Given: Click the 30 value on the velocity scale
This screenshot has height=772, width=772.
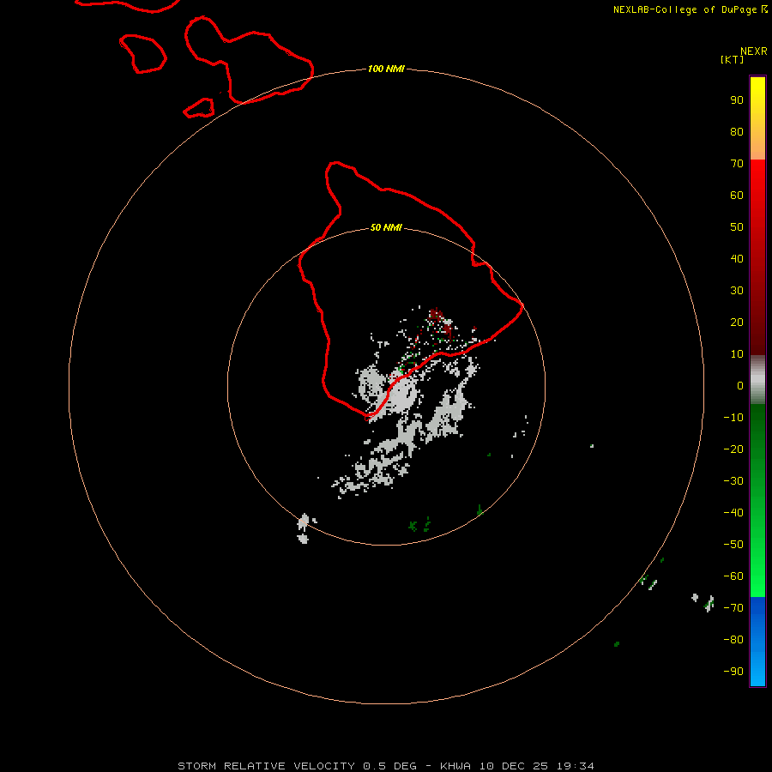Looking at the screenshot, I should point(737,291).
